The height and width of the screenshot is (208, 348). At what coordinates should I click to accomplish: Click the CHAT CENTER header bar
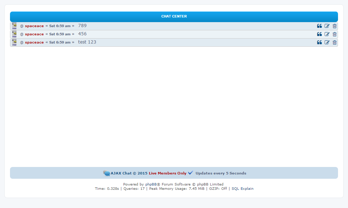tap(174, 17)
